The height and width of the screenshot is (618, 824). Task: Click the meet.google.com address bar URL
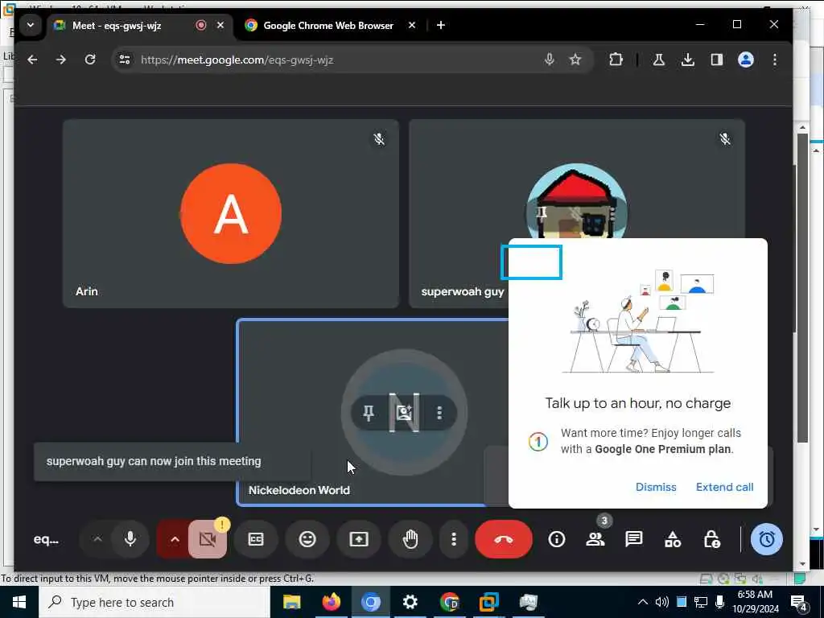(237, 60)
